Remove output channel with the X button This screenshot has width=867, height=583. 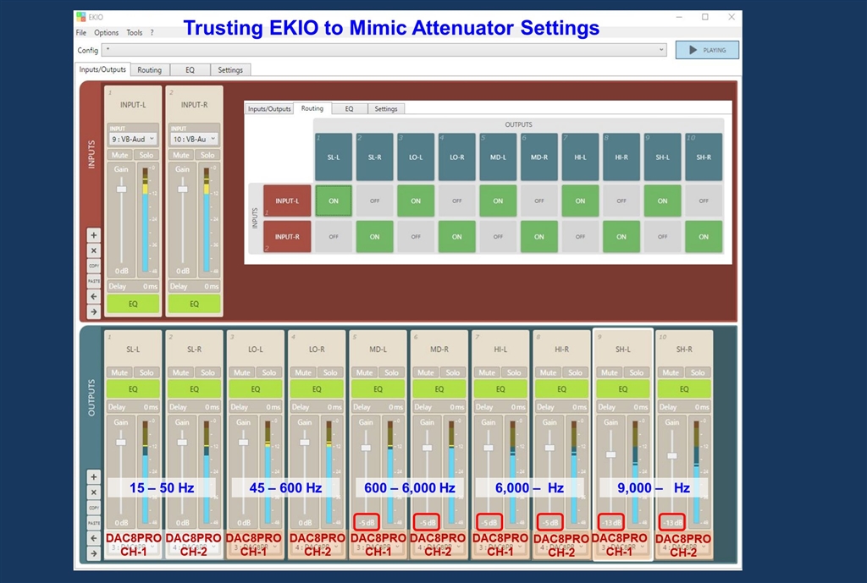pyautogui.click(x=93, y=492)
